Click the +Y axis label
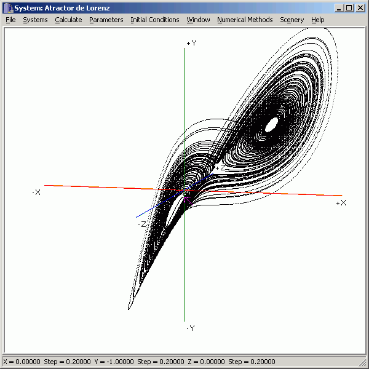The width and height of the screenshot is (369, 369). click(x=191, y=43)
